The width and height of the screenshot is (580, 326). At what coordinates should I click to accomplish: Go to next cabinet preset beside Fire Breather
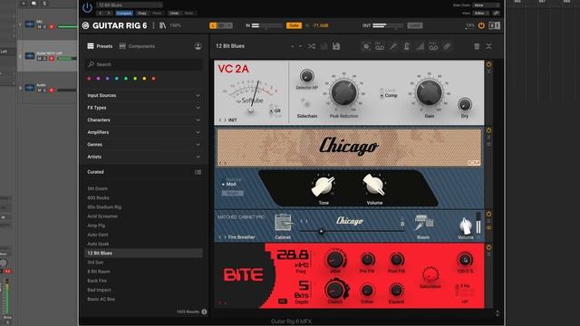point(225,237)
